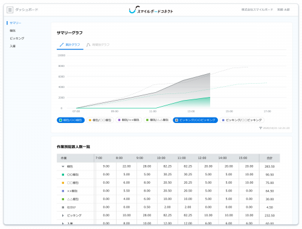Select ピッキング in the sidebar

(17, 39)
